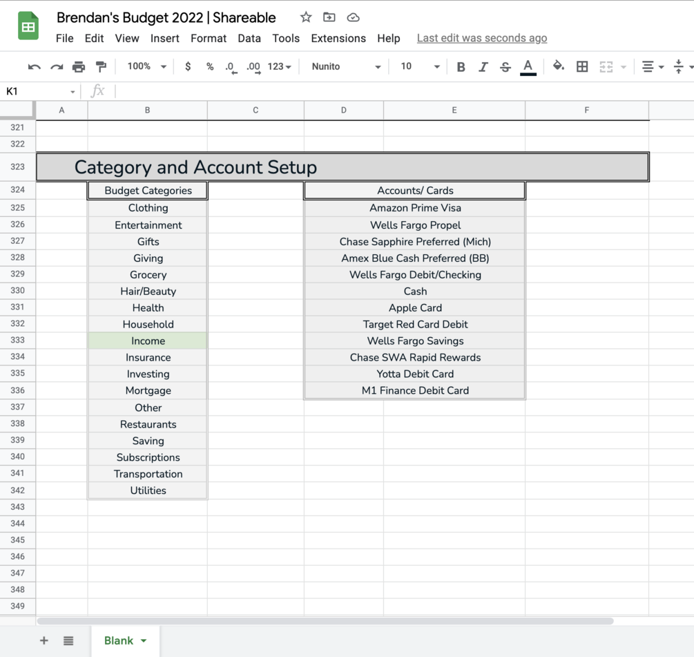
Task: Click the document title 'Brendan's Budget 2022 | Shareable'
Action: tap(166, 18)
